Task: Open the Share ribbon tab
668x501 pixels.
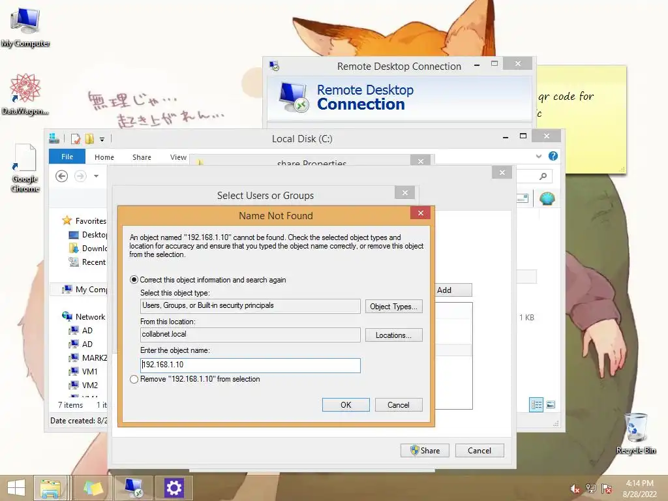Action: [142, 157]
